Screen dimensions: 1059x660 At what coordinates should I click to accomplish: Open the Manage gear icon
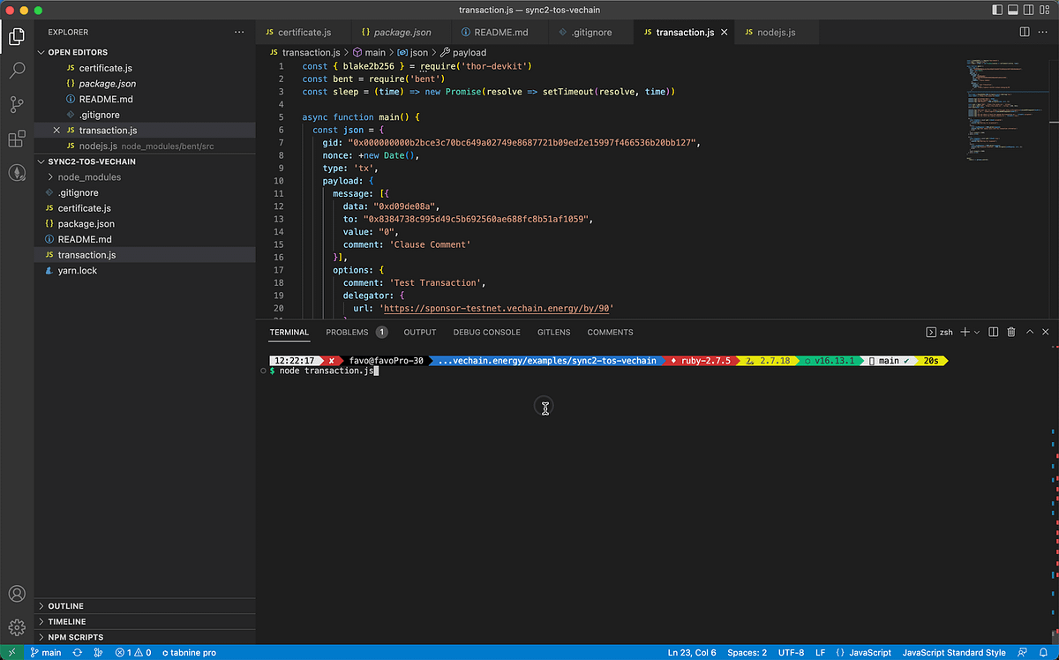click(x=17, y=627)
